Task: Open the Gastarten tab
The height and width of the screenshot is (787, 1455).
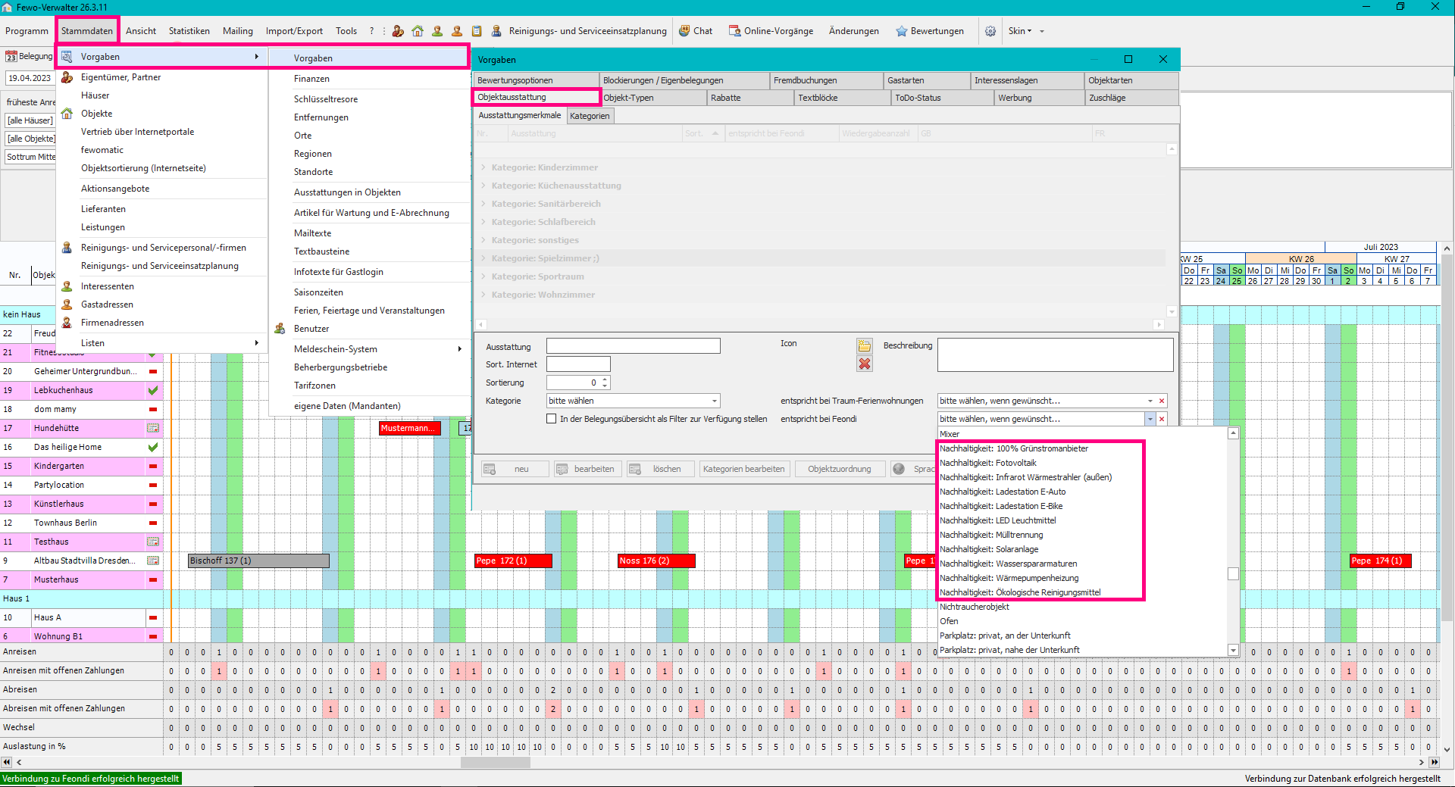Action: pyautogui.click(x=927, y=80)
